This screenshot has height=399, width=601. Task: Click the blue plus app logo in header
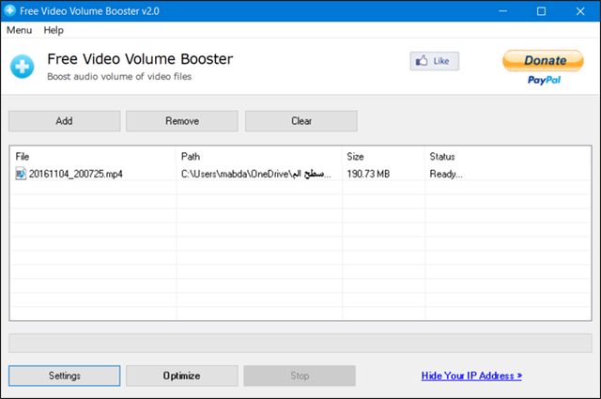(23, 67)
